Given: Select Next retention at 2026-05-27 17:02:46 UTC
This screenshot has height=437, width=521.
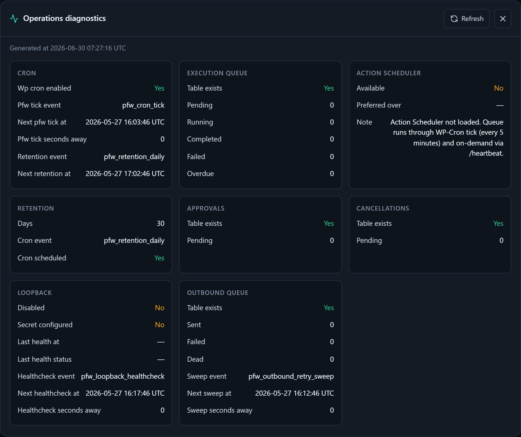Looking at the screenshot, I should (125, 174).
